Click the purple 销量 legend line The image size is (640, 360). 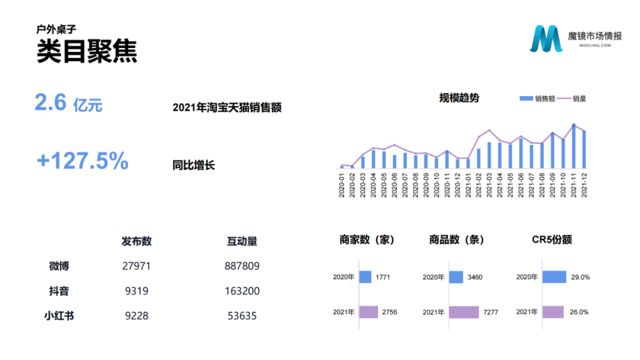click(564, 98)
